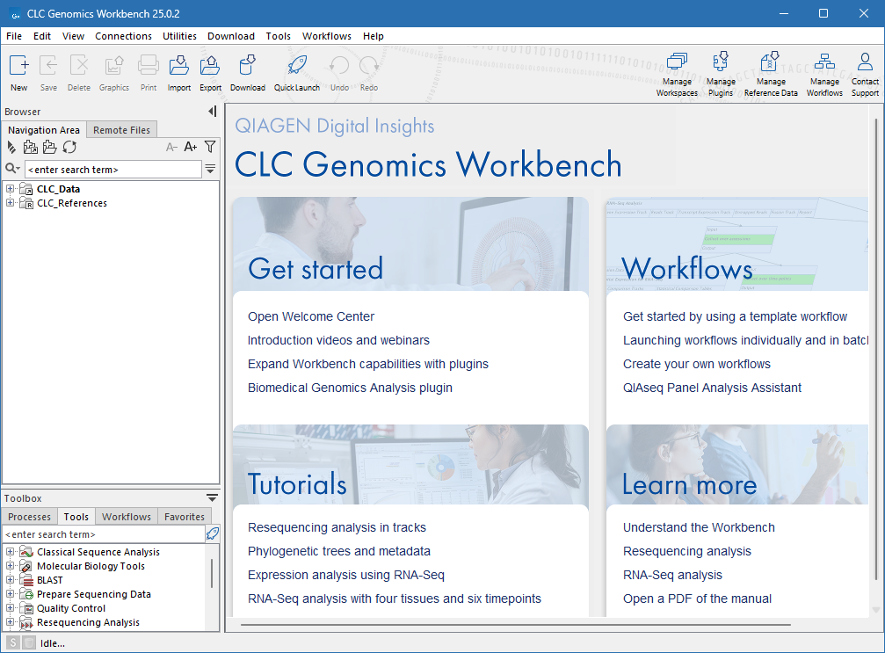Click the S status bar icon
The image size is (885, 653).
pyautogui.click(x=13, y=642)
